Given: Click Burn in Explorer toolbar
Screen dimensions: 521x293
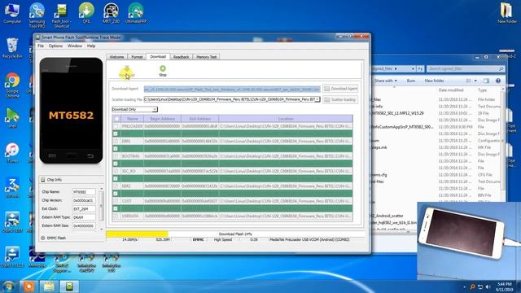Looking at the screenshot, I should click(x=411, y=81).
